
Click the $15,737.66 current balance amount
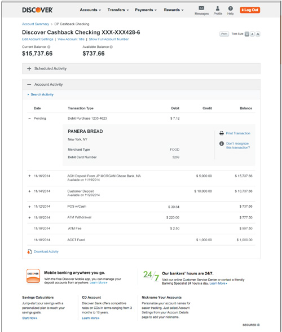click(37, 54)
